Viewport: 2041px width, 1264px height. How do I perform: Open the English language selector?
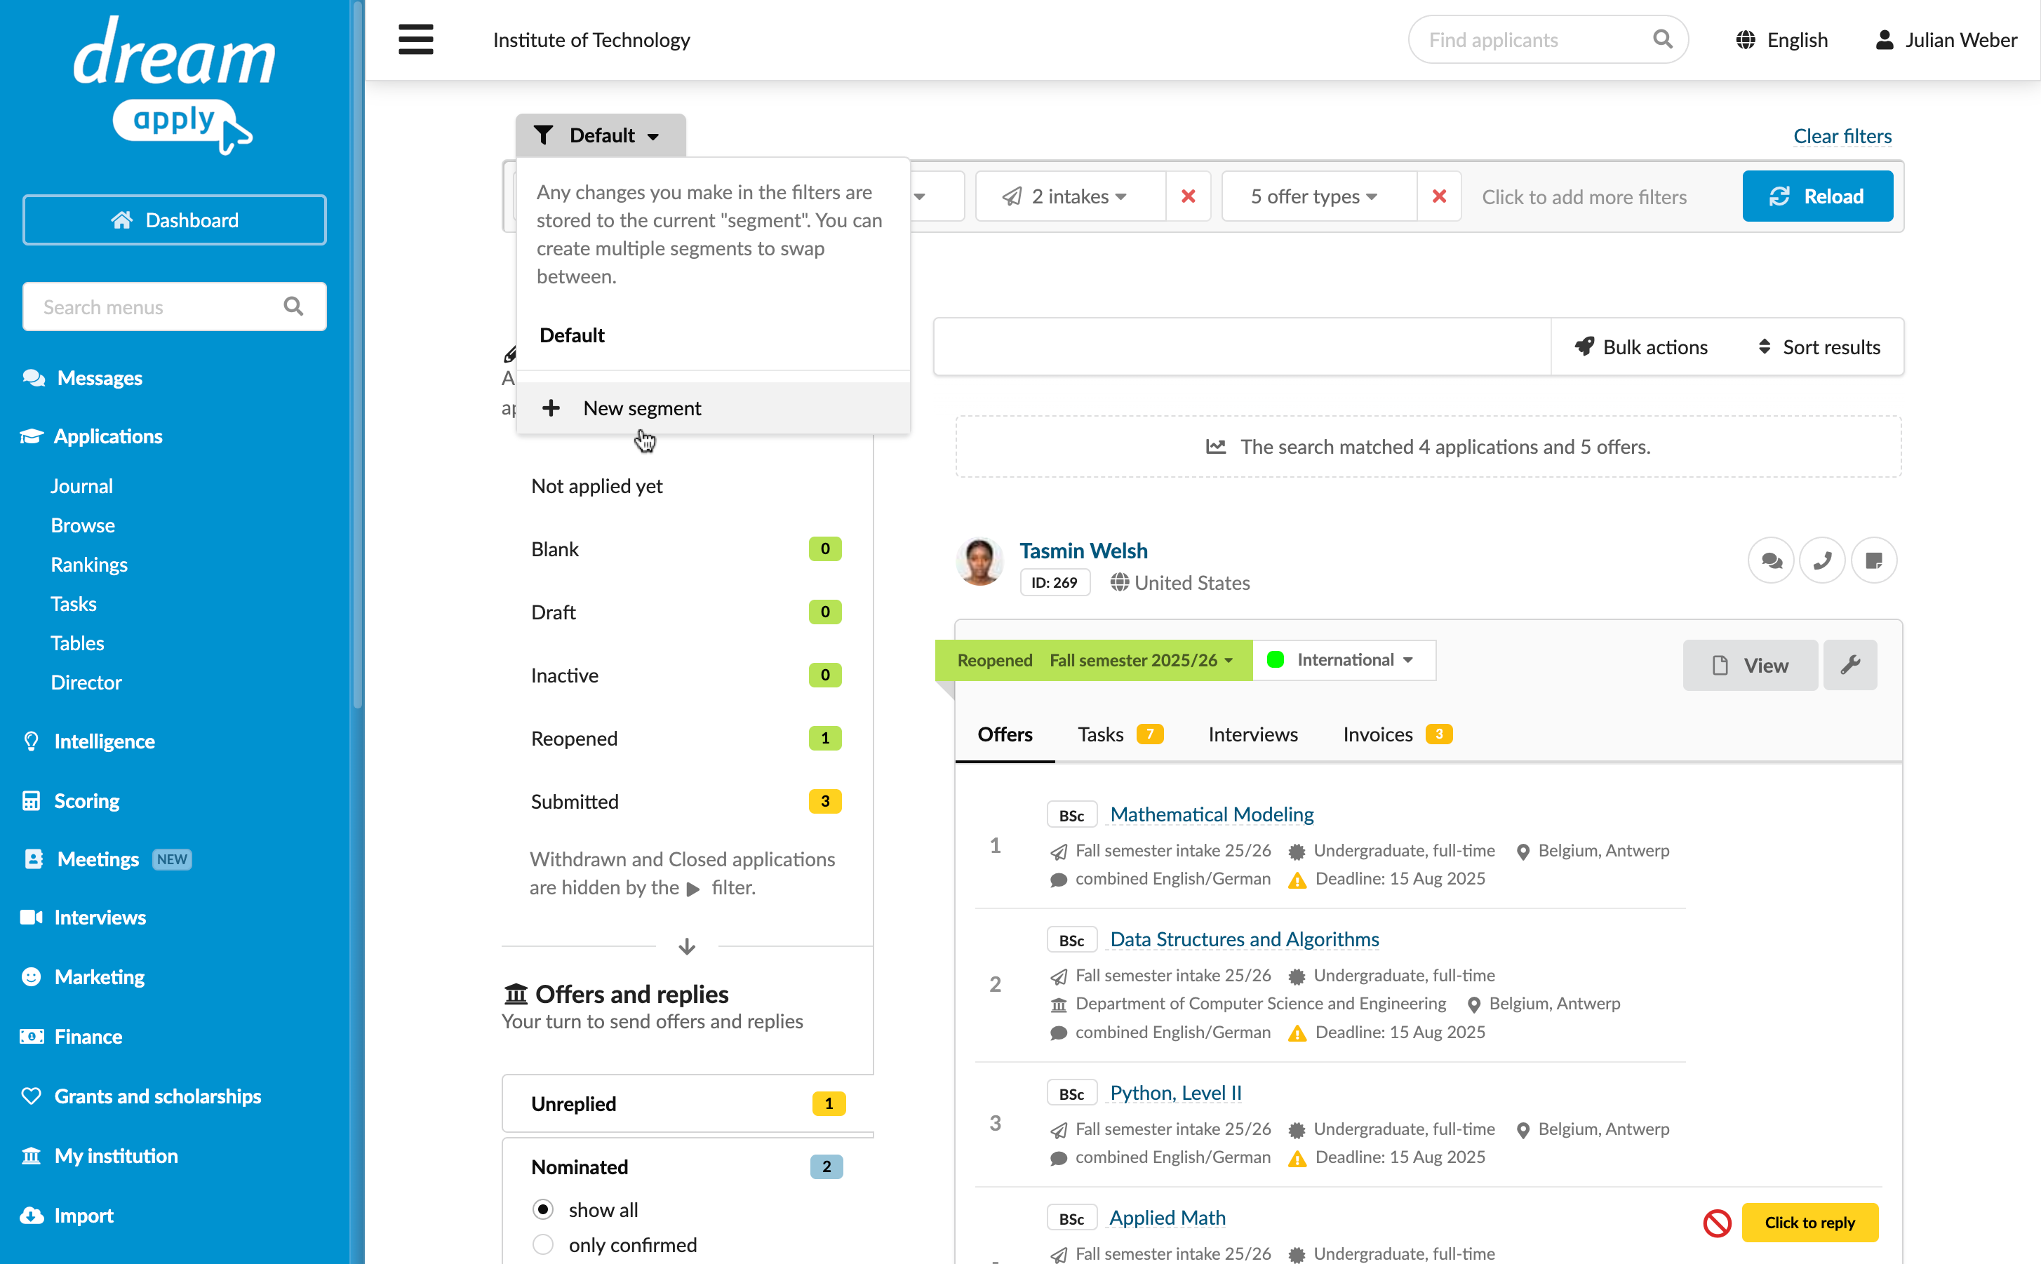click(x=1782, y=39)
